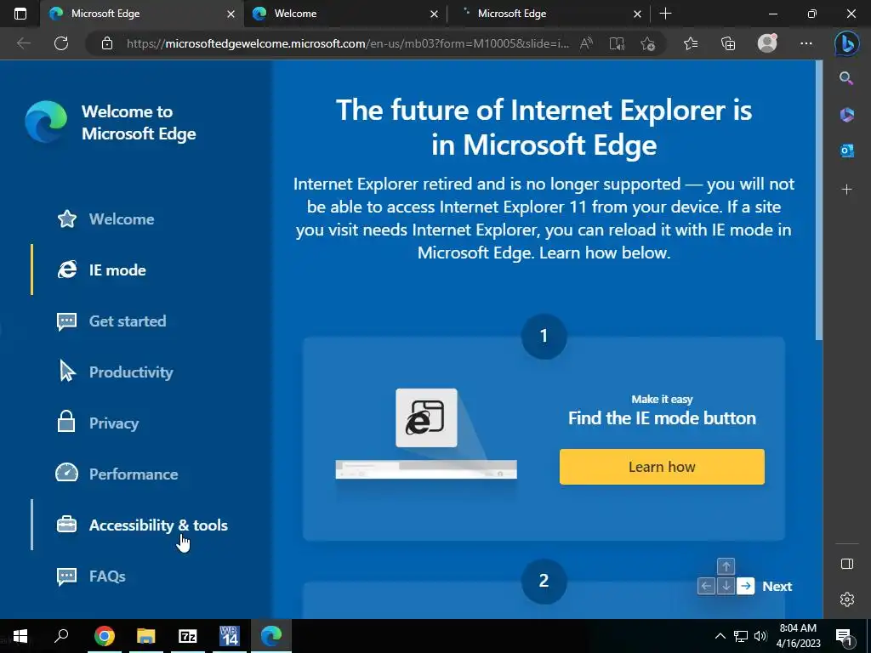This screenshot has width=871, height=653.
Task: Switch to the Welcome tab
Action: [345, 14]
